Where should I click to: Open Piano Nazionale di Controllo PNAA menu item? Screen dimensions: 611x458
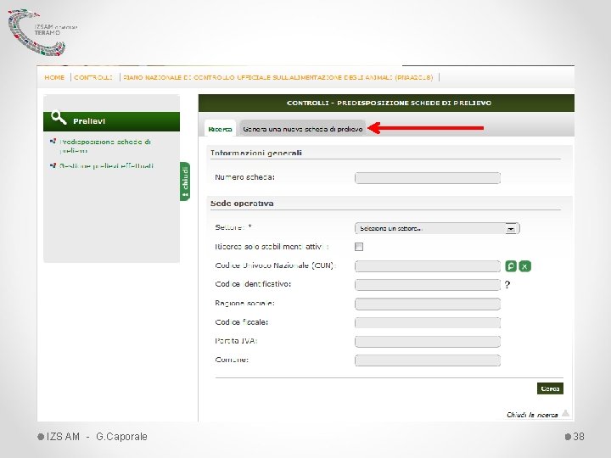278,77
